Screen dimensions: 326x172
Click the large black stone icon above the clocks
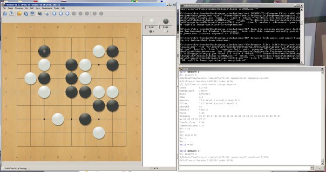[166, 21]
